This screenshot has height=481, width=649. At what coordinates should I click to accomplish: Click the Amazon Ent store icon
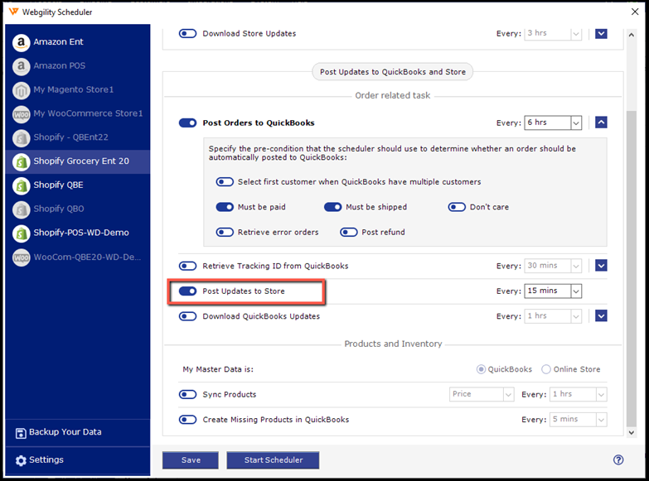(21, 42)
